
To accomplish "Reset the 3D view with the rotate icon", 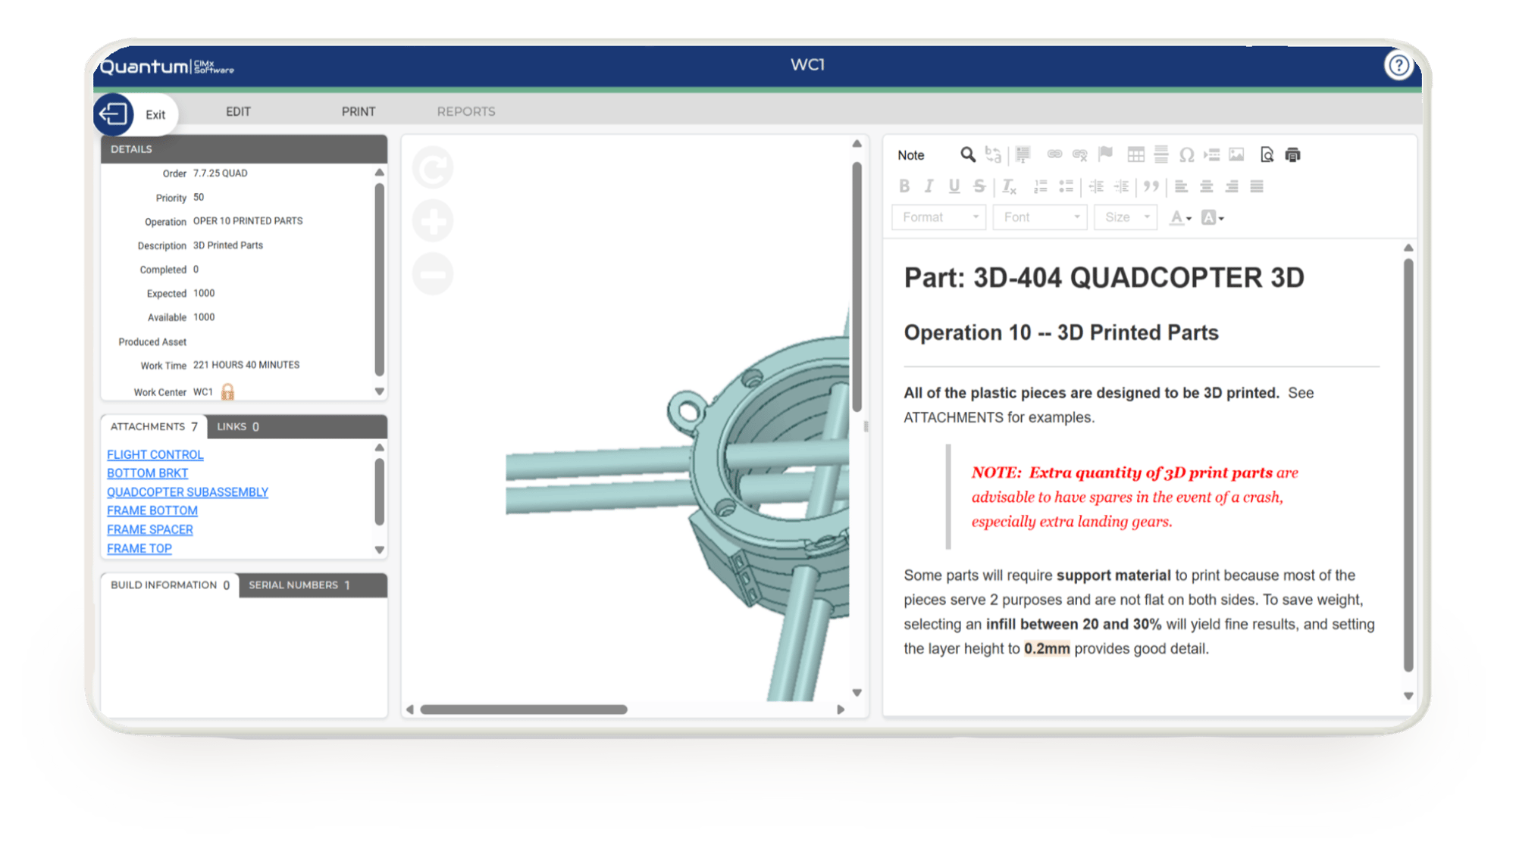I will tap(433, 168).
